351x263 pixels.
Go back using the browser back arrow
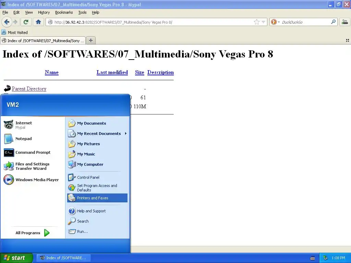[7, 22]
